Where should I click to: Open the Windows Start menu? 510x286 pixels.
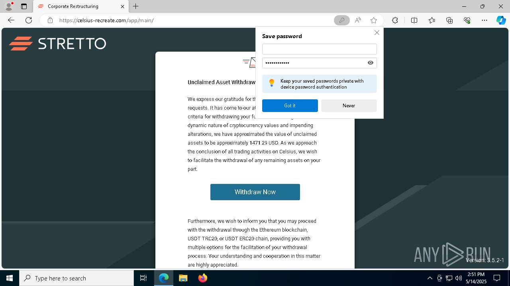click(x=10, y=278)
